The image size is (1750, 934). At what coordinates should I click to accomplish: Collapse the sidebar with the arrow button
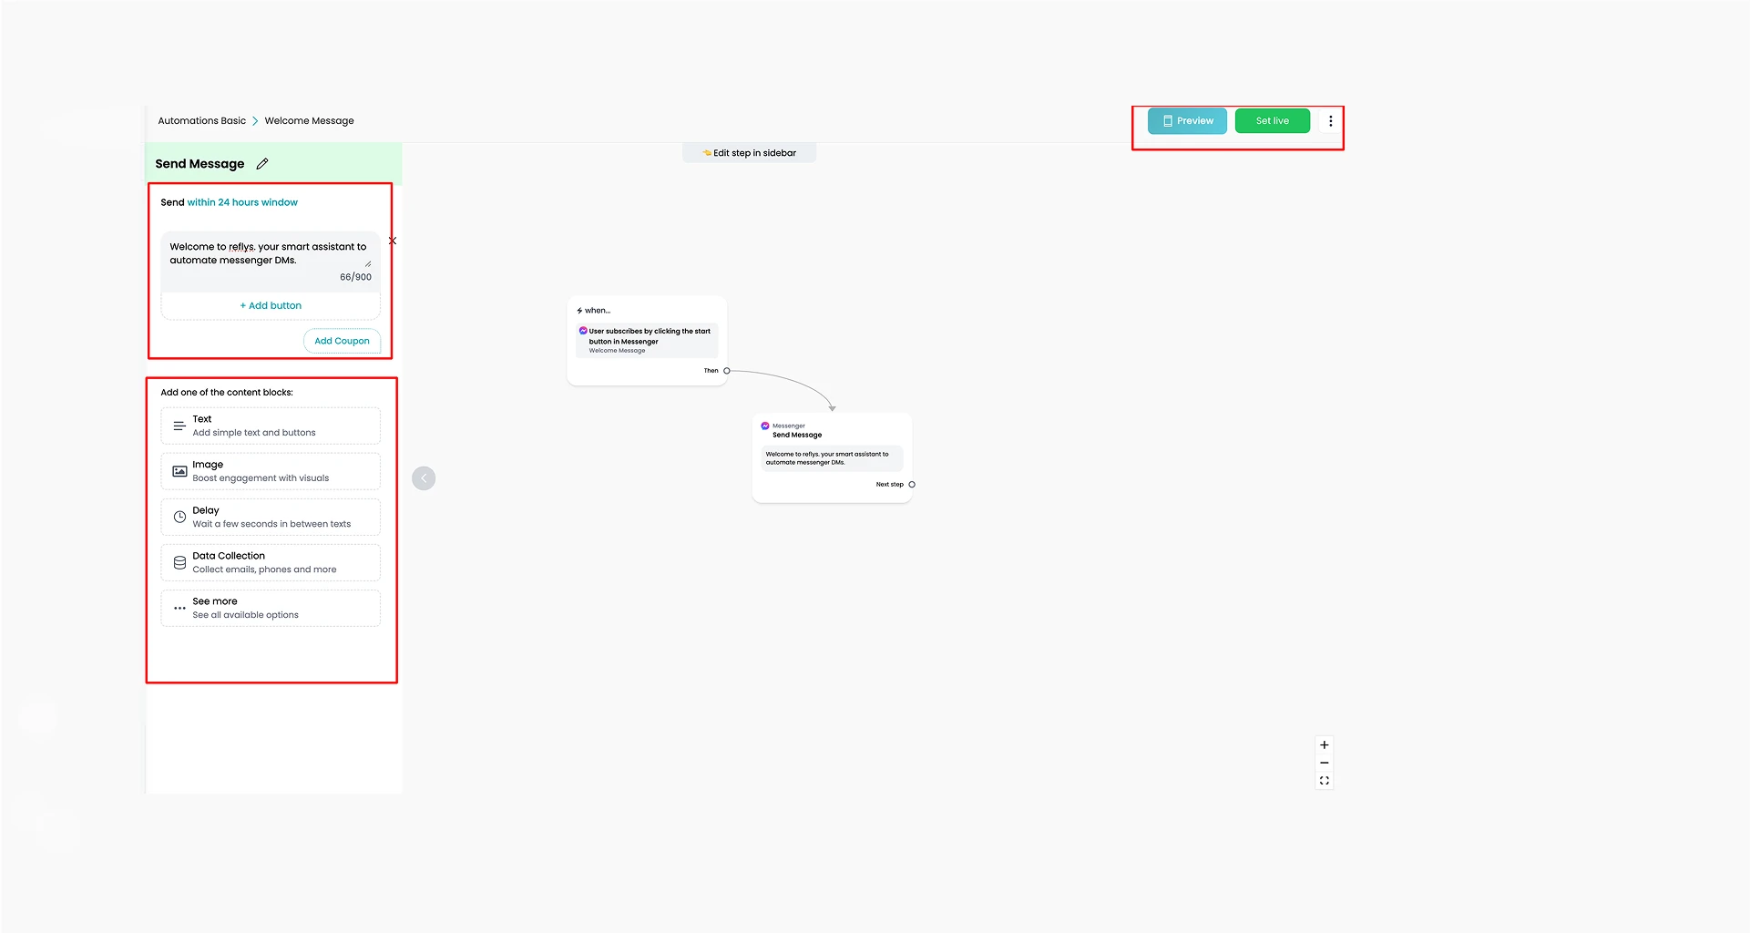click(x=424, y=478)
